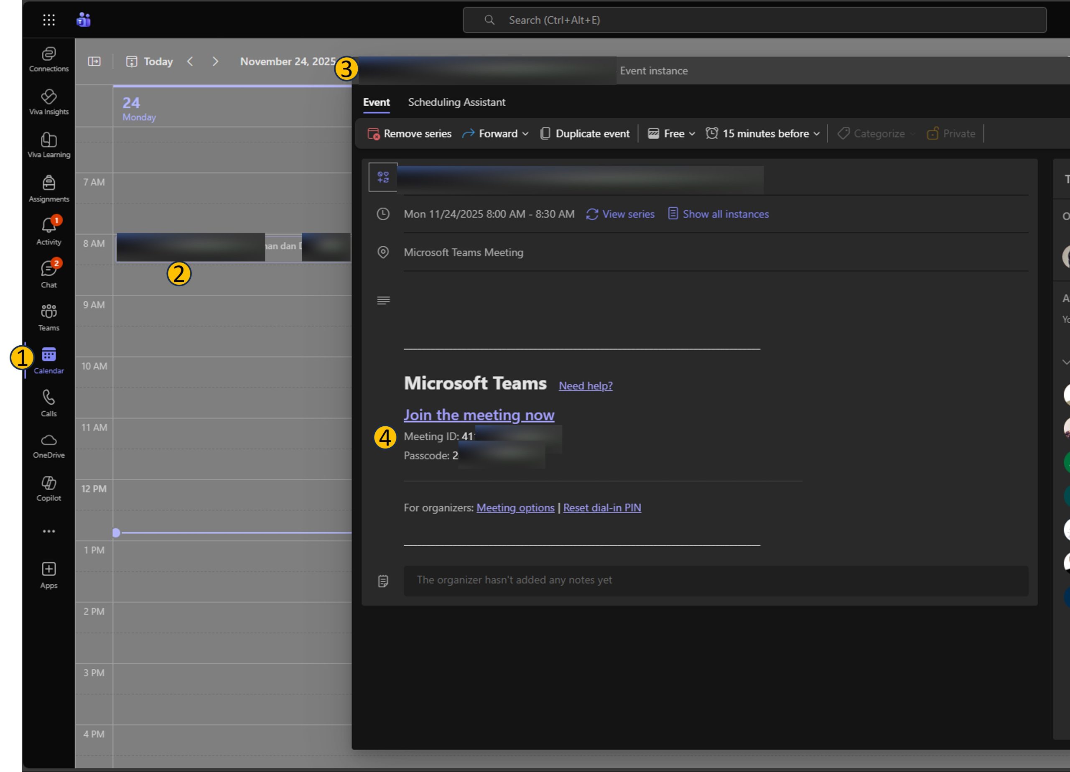Screen dimensions: 1070x772
Task: Toggle the calendar side pane icon
Action: [94, 61]
